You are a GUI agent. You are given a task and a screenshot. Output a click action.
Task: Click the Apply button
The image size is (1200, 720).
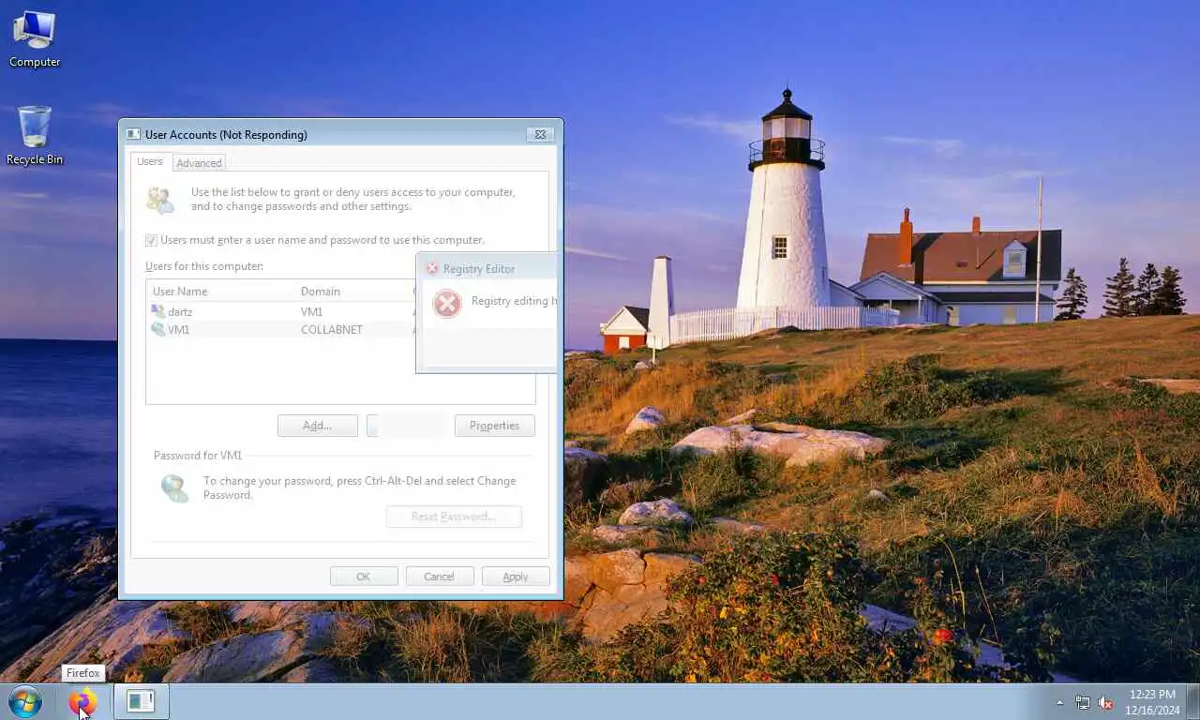pos(516,577)
